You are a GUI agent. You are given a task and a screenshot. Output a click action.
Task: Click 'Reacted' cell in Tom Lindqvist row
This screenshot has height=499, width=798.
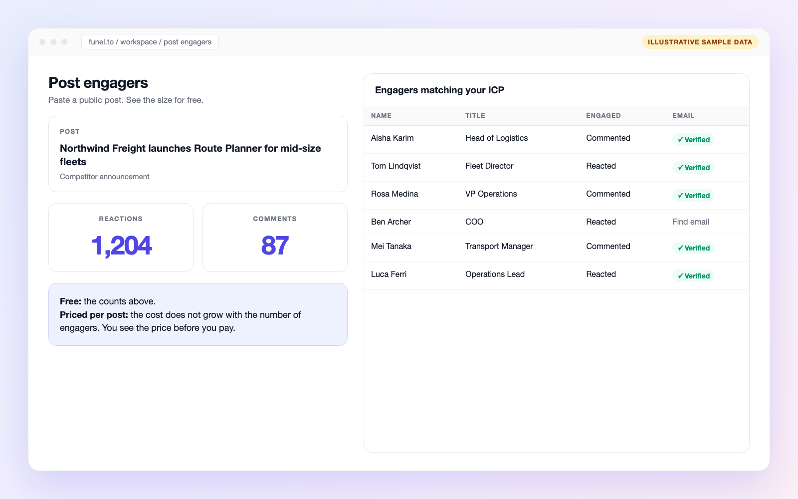click(601, 166)
